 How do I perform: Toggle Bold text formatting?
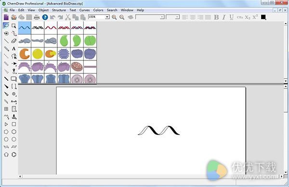[216, 17]
